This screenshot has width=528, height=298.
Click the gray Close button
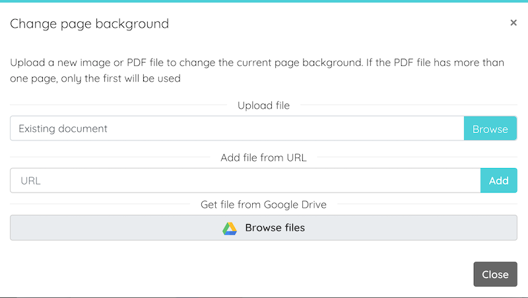496,274
